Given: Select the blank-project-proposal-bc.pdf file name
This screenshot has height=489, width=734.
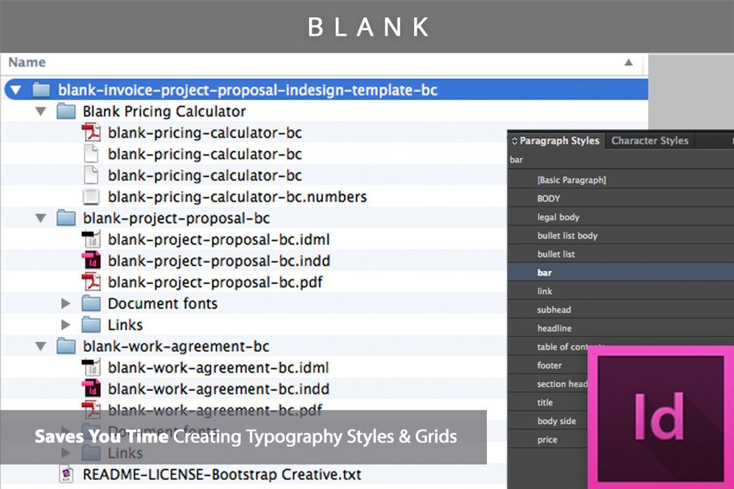Looking at the screenshot, I should (x=215, y=282).
